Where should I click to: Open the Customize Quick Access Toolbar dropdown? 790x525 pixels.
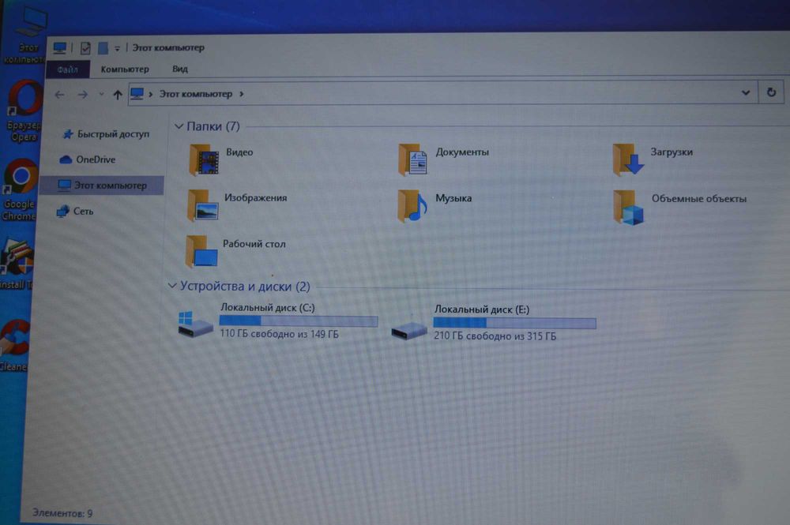117,49
